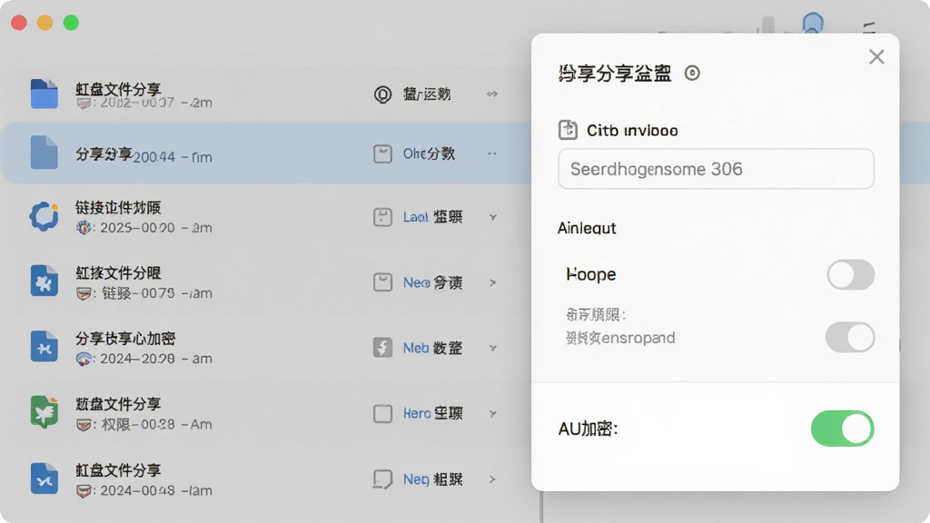Click the lightning badge icon beside Meb

pyautogui.click(x=382, y=348)
